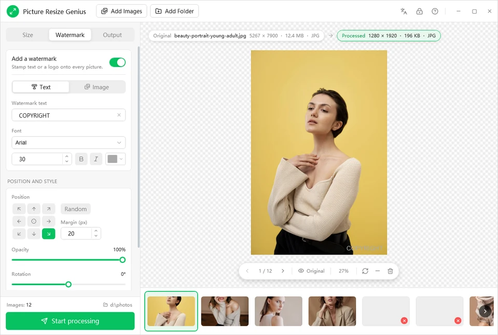Open the watermark color dropdown arrow
Viewport: 498px width, 335px height.
pos(121,159)
